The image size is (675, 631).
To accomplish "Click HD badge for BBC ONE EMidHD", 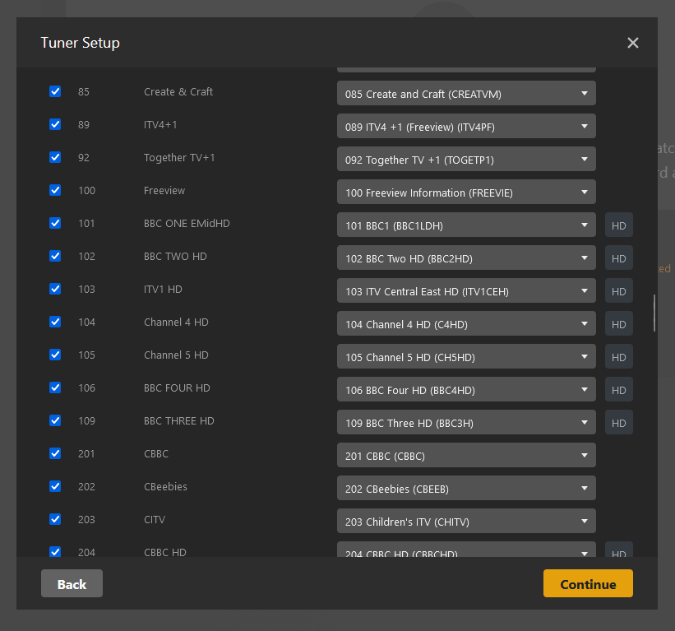I will [618, 225].
